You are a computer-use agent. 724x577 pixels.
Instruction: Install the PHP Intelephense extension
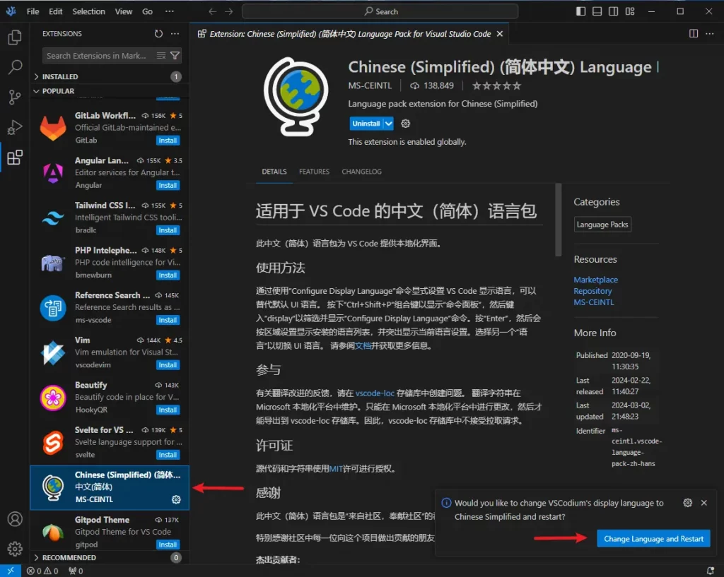click(168, 275)
